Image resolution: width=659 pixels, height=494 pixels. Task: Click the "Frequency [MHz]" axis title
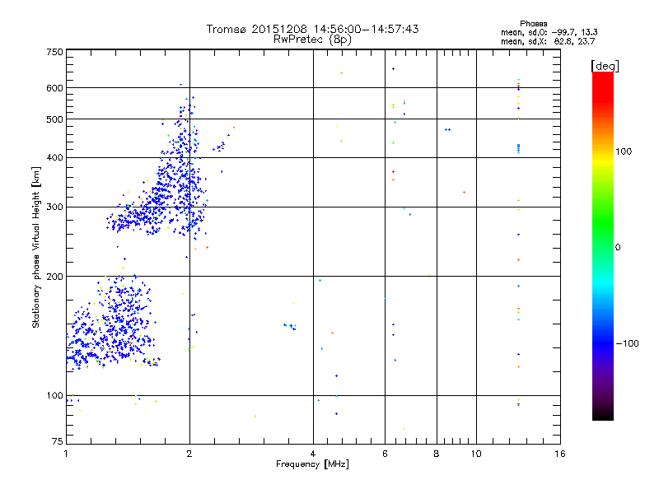coord(312,464)
